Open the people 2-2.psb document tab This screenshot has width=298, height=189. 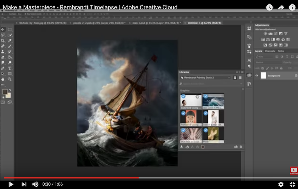tap(100, 23)
